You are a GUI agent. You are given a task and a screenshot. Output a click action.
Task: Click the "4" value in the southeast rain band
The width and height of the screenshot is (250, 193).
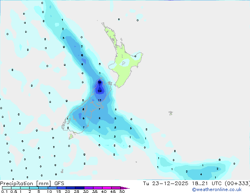point(201,174)
